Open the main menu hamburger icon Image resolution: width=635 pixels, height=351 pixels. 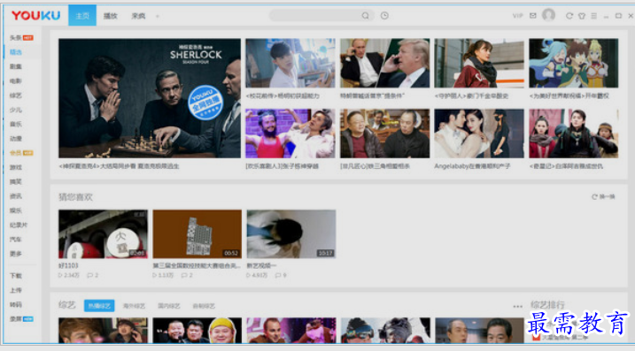click(x=593, y=16)
